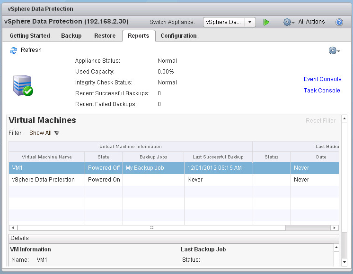Screen dimensions: 353x274
Task: Select the Reports tab
Action: pyautogui.click(x=139, y=36)
